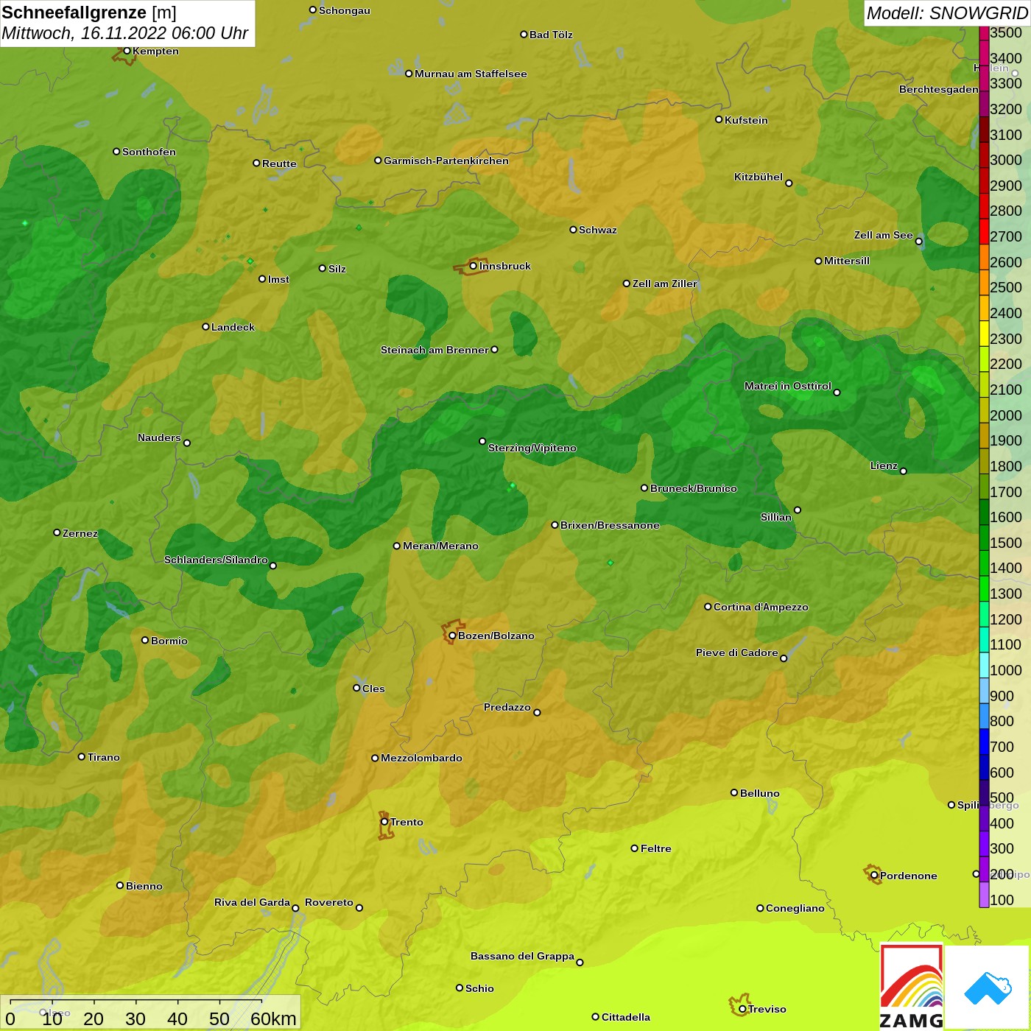Viewport: 1031px width, 1031px height.
Task: Click the ZAMG rainbow logo
Action: coord(911,987)
